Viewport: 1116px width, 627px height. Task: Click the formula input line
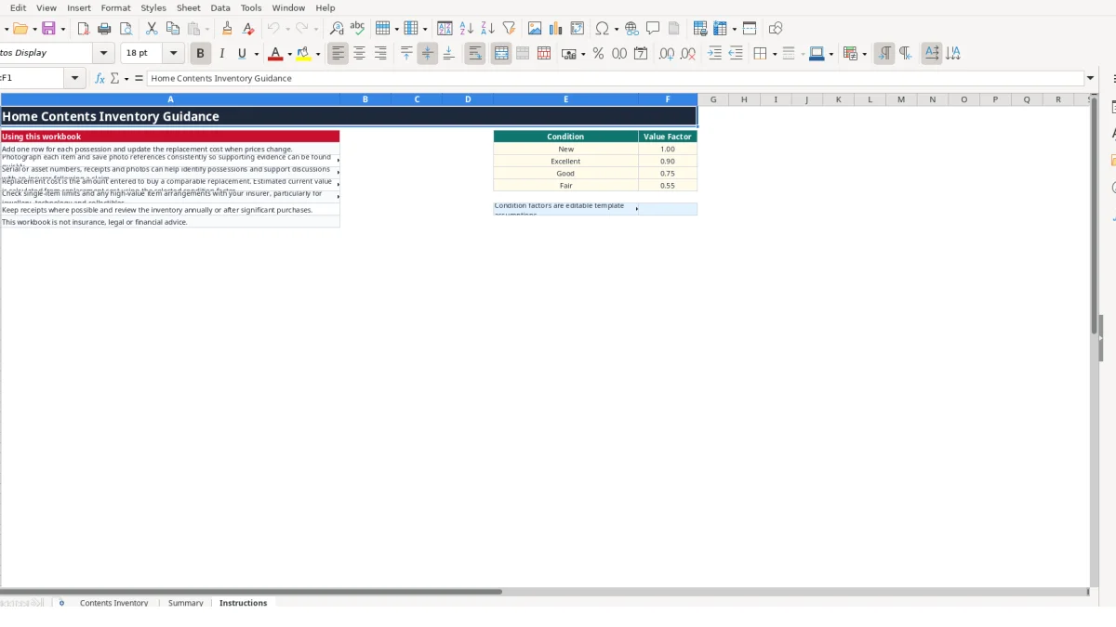click(616, 79)
